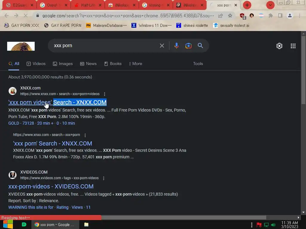Open the search Tools options
306x229 pixels.
[198, 64]
